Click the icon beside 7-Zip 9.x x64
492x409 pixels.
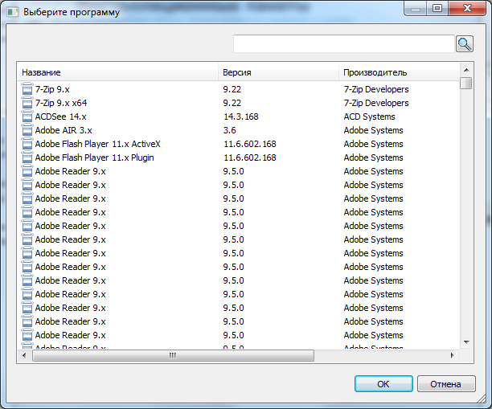[27, 103]
